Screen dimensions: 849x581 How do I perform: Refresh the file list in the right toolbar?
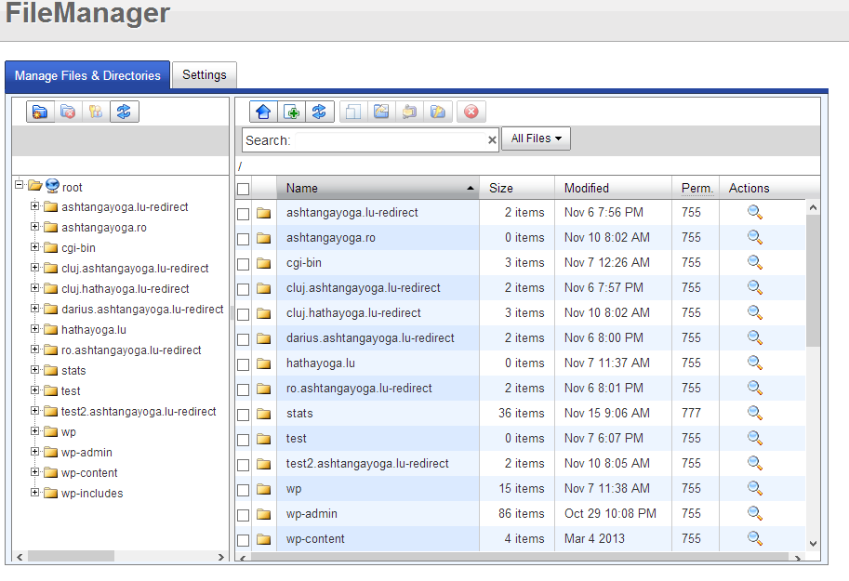click(x=319, y=112)
